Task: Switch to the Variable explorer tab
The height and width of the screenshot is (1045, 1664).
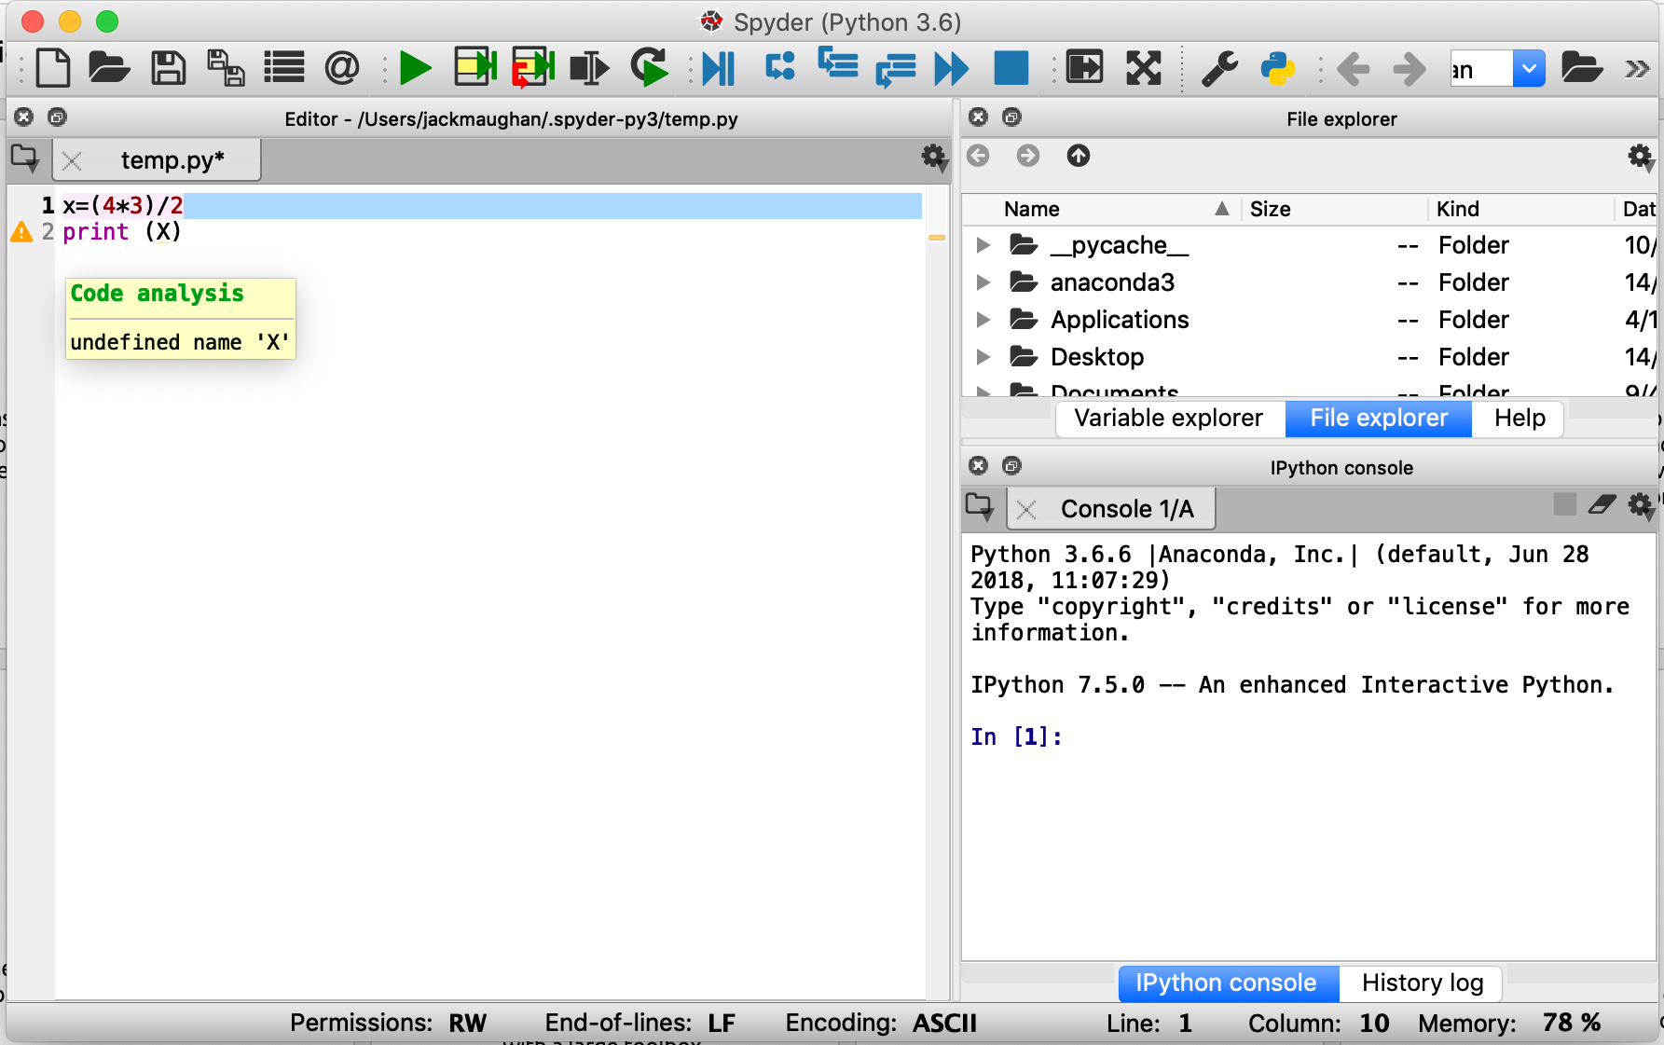Action: [x=1169, y=418]
